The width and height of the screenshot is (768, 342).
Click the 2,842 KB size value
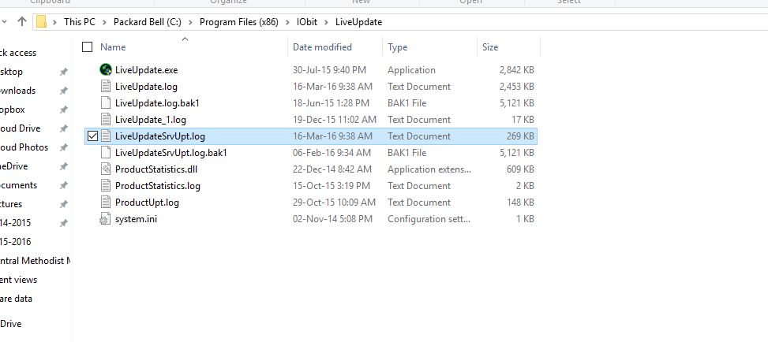pos(517,70)
